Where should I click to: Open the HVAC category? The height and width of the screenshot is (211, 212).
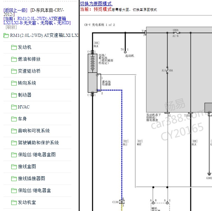click(x=24, y=107)
